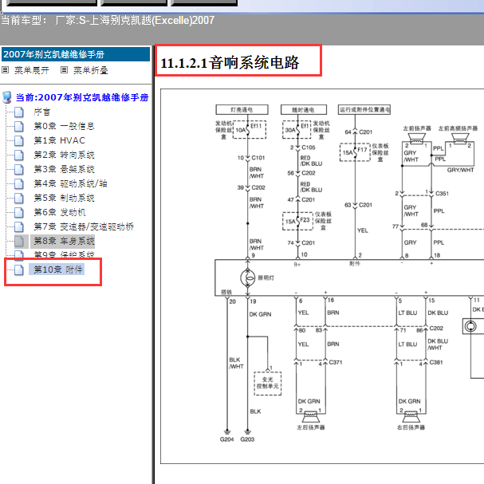Image resolution: width=484 pixels, height=484 pixels.
Task: Click the collapse-menu icon beside 菜单折叠
Action: pyautogui.click(x=64, y=69)
